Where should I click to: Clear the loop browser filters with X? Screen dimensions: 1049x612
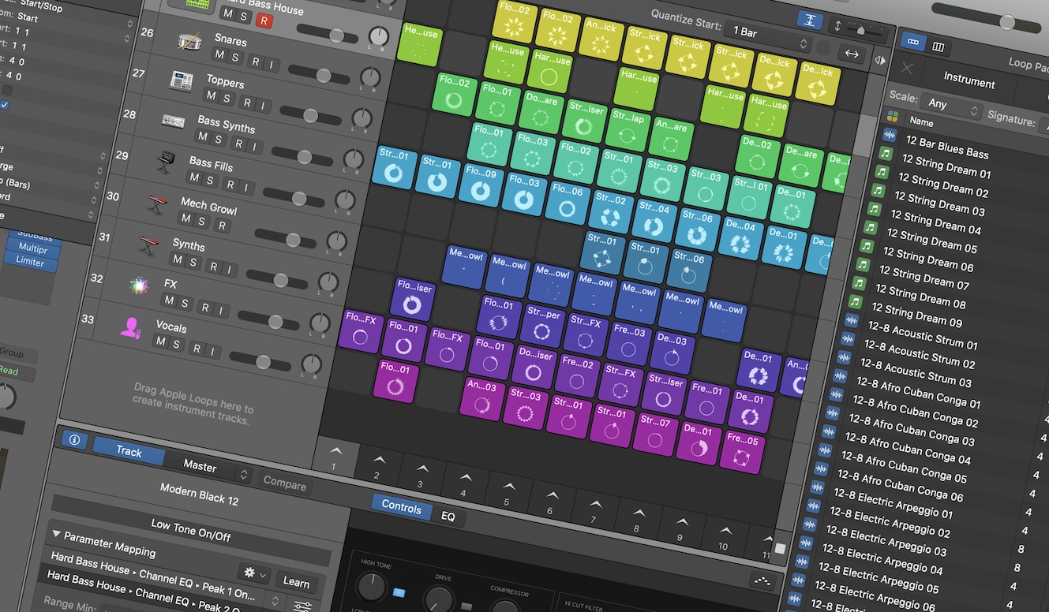click(x=906, y=68)
